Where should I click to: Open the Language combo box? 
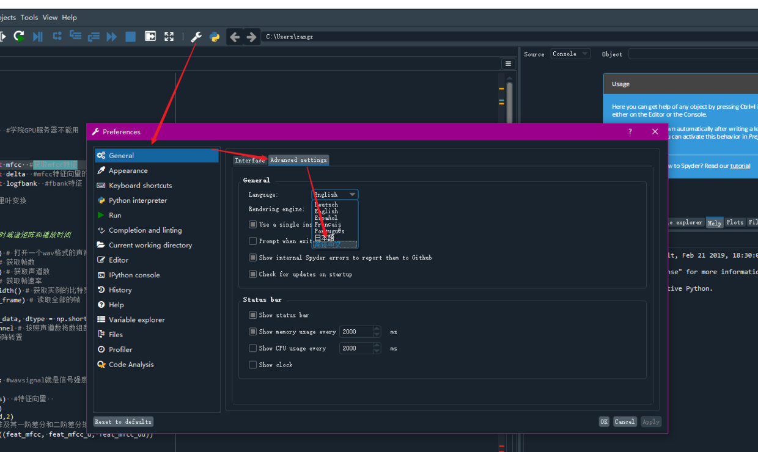(x=334, y=194)
